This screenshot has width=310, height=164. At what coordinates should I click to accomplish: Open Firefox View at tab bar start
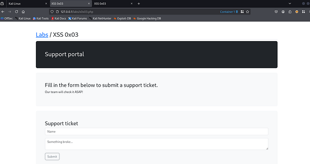click(x=2, y=4)
